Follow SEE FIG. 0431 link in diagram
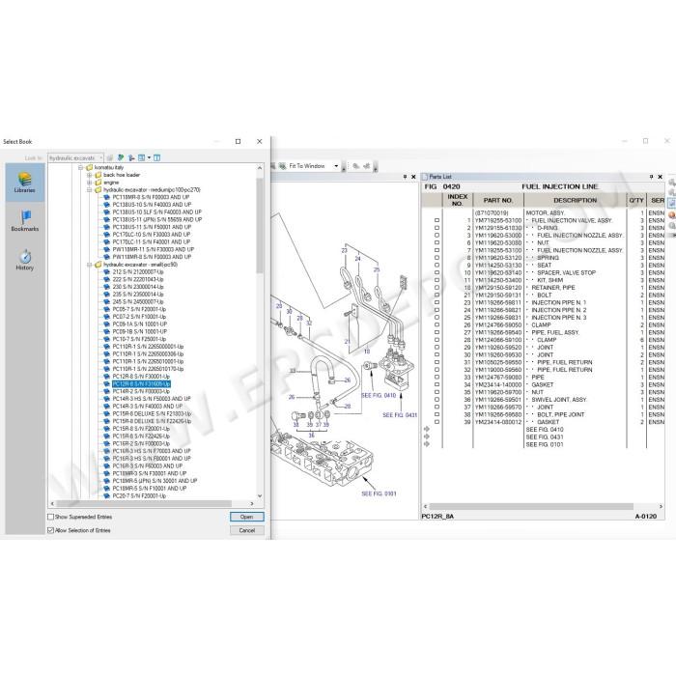The height and width of the screenshot is (676, 676). click(x=400, y=415)
